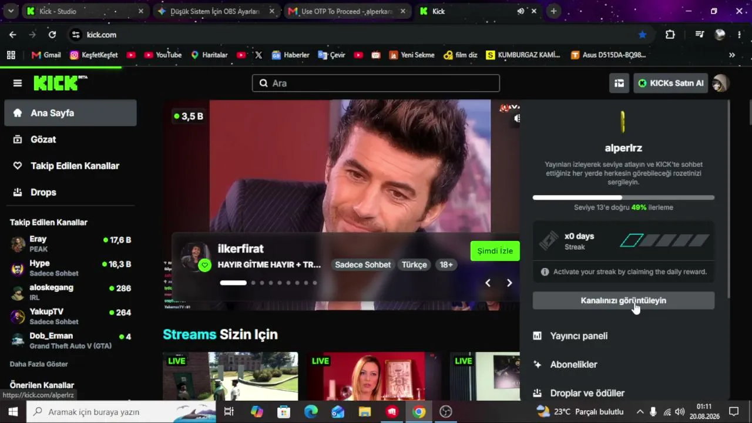Image resolution: width=752 pixels, height=423 pixels.
Task: Open the live stream thumbnail with blonde woman
Action: click(x=374, y=376)
